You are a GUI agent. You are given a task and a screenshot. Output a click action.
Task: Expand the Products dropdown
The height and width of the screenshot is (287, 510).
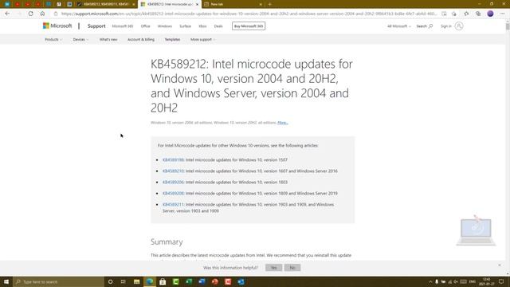[x=53, y=39]
